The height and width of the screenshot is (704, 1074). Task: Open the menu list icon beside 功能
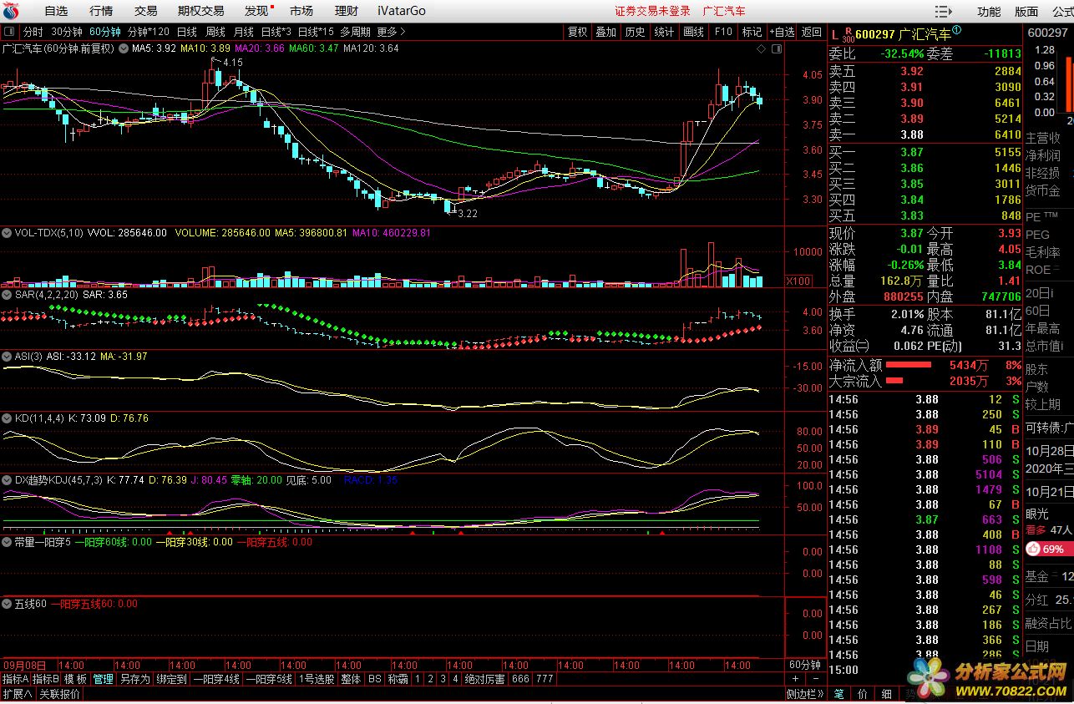coord(944,12)
